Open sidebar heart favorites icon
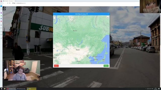The width and height of the screenshot is (161, 90). (x=1, y=32)
